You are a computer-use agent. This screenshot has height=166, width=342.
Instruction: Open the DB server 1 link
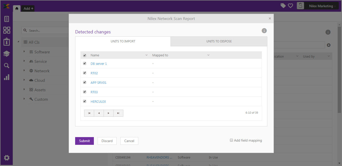coord(99,64)
